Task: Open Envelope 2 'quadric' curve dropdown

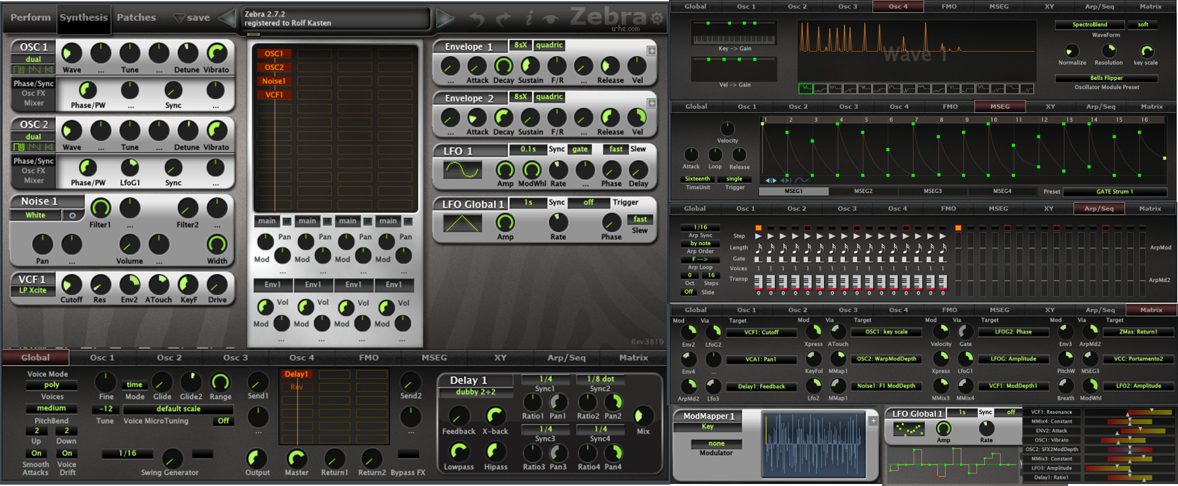Action: click(x=549, y=97)
